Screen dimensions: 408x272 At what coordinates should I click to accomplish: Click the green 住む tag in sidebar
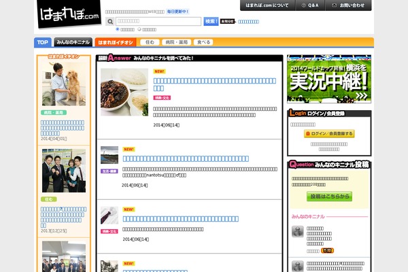(x=49, y=199)
